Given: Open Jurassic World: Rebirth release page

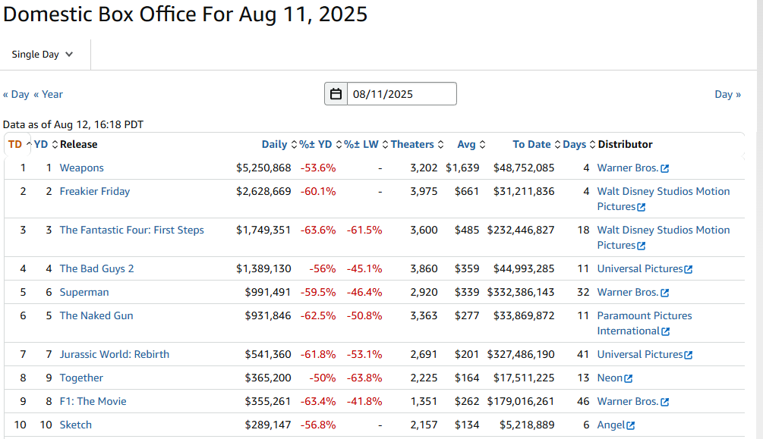Looking at the screenshot, I should (115, 354).
